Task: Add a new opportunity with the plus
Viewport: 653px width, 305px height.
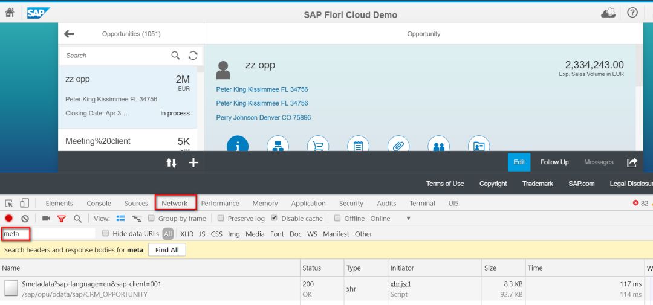Action: tap(193, 162)
